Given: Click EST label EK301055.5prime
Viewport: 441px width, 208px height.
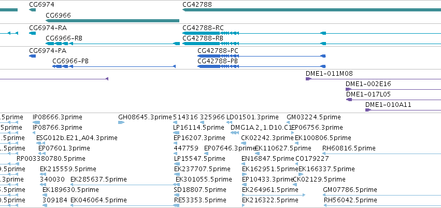Looking at the screenshot, I should click(204, 179).
